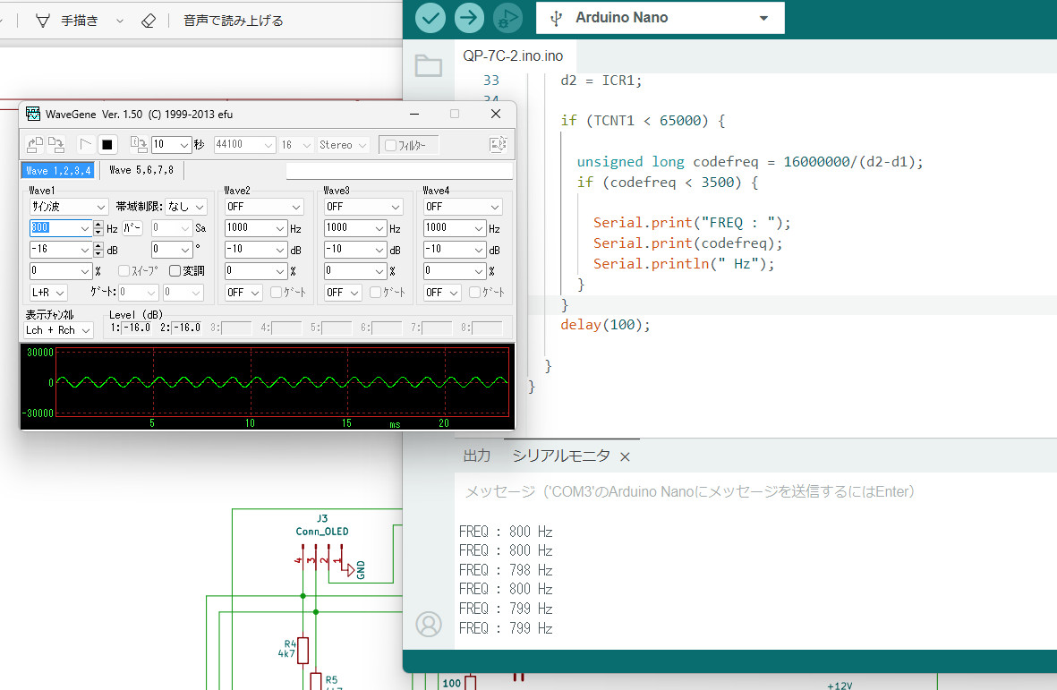Click the Arduino Upload arrow button
The height and width of the screenshot is (690, 1057).
coord(469,17)
